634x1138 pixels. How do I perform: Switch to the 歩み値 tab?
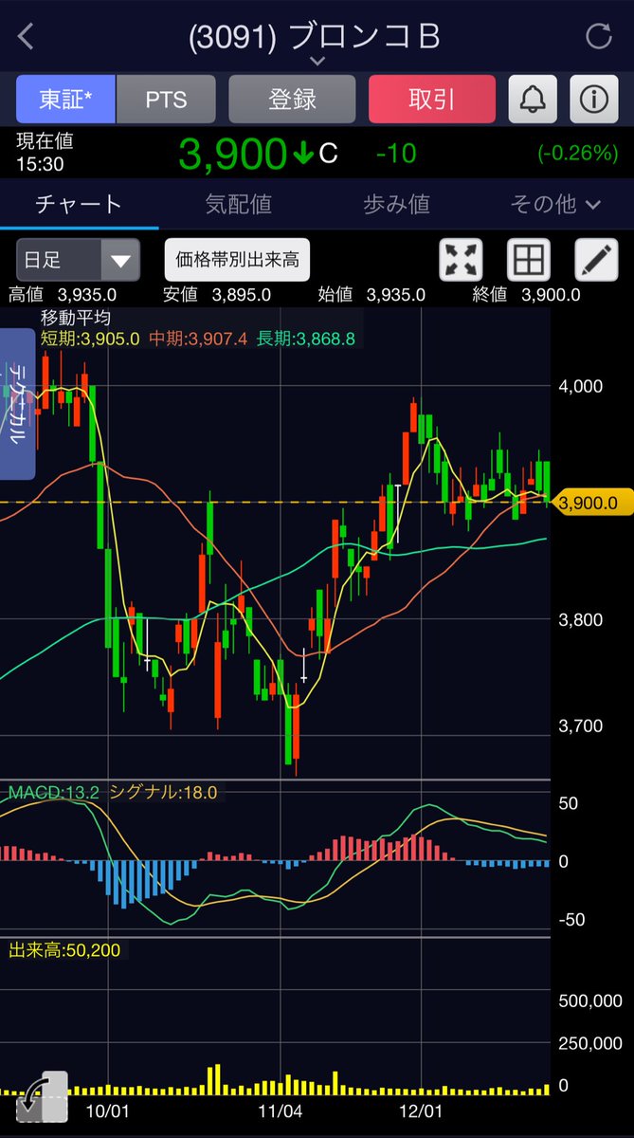396,204
